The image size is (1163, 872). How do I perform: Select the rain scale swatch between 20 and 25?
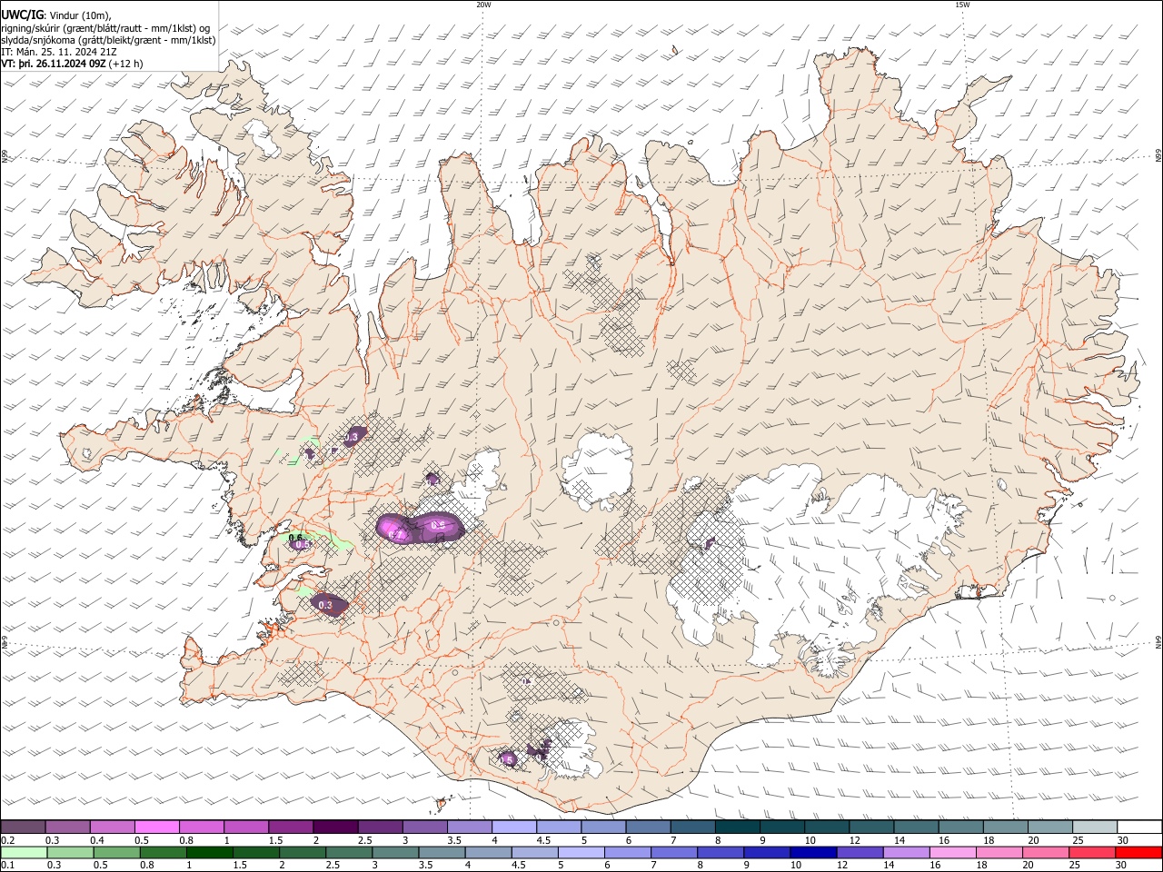(1046, 852)
